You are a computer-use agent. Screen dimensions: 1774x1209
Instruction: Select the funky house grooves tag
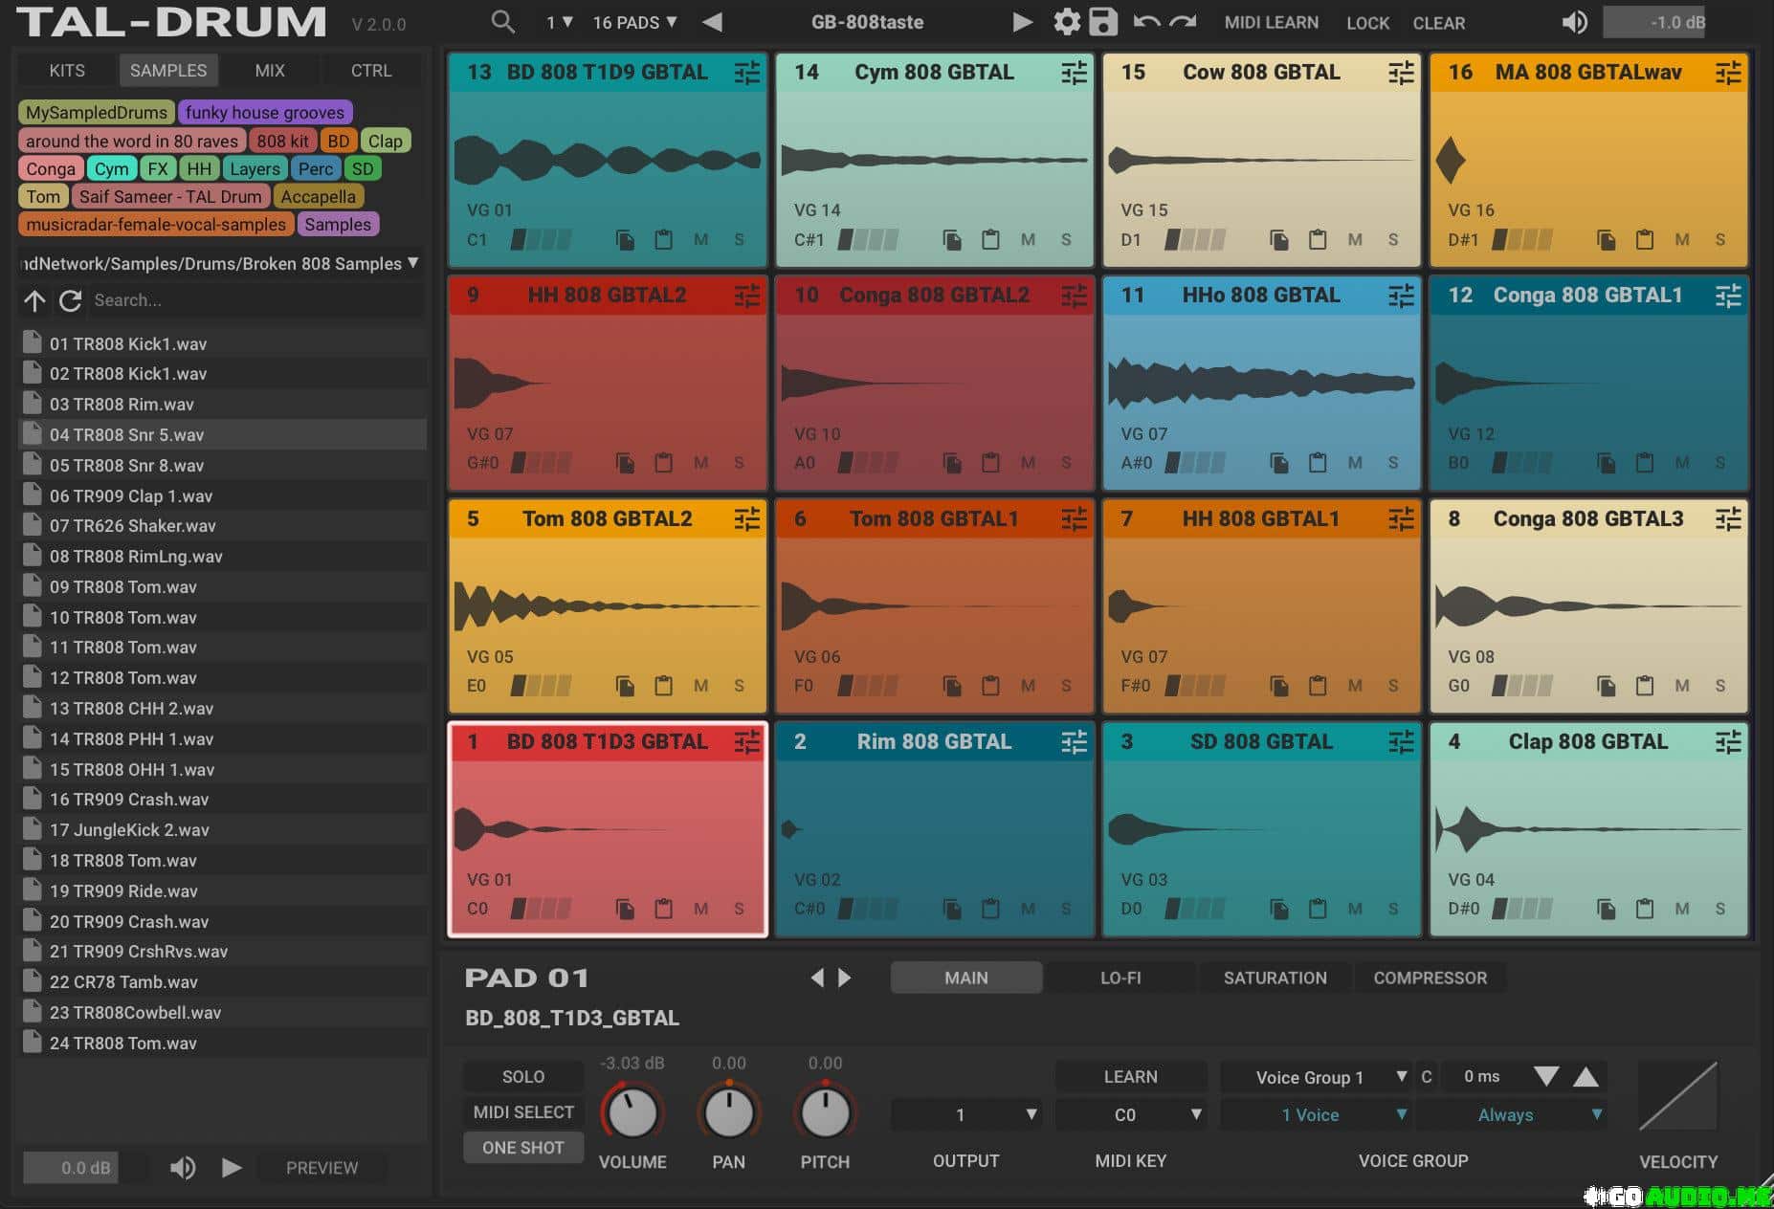click(x=265, y=112)
